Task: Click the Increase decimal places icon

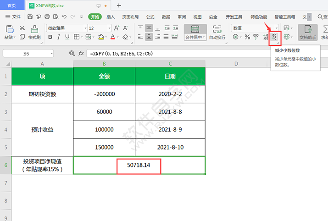Action: tap(266, 37)
